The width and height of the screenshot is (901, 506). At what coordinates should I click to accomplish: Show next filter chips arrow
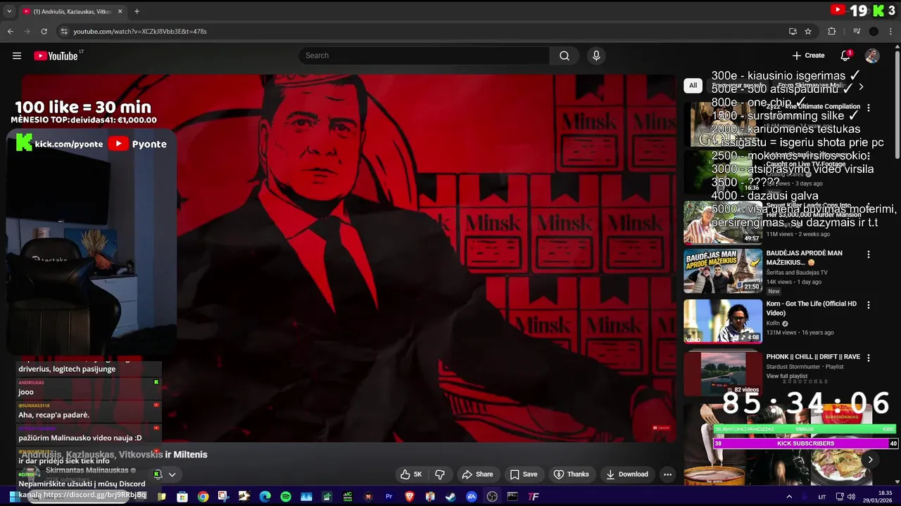861,86
